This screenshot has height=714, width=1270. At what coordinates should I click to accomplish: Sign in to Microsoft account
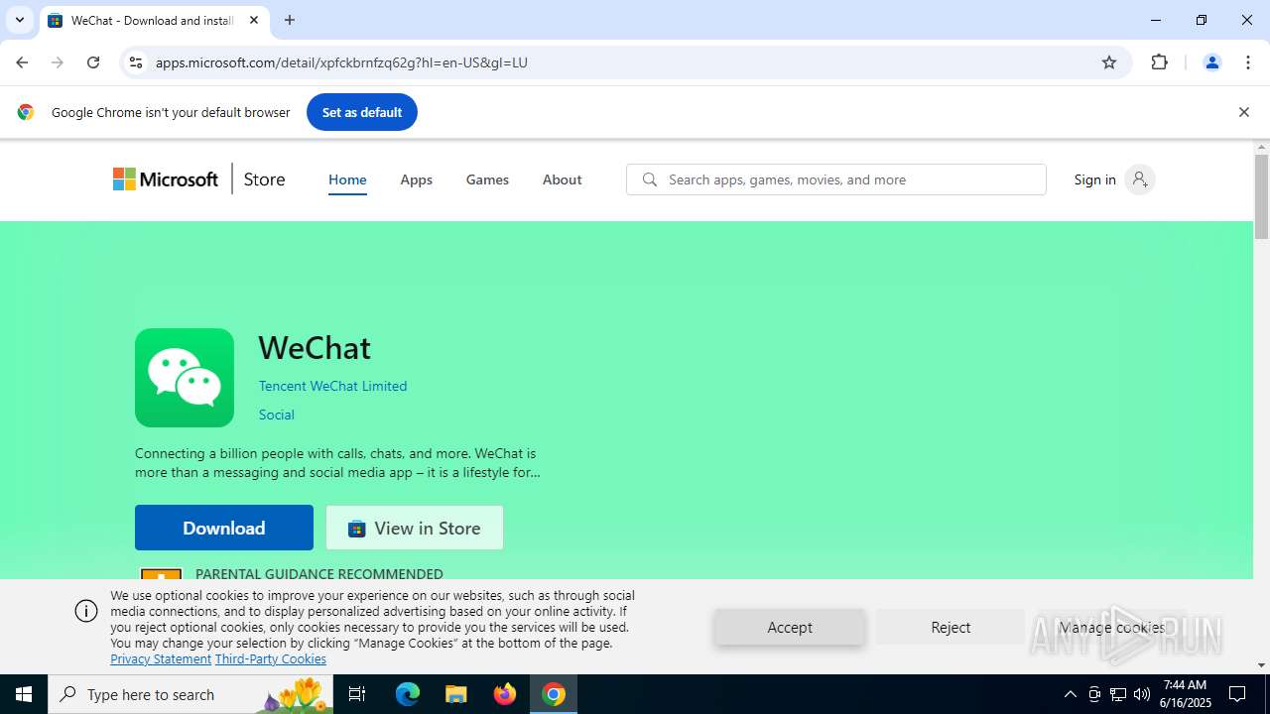1113,179
